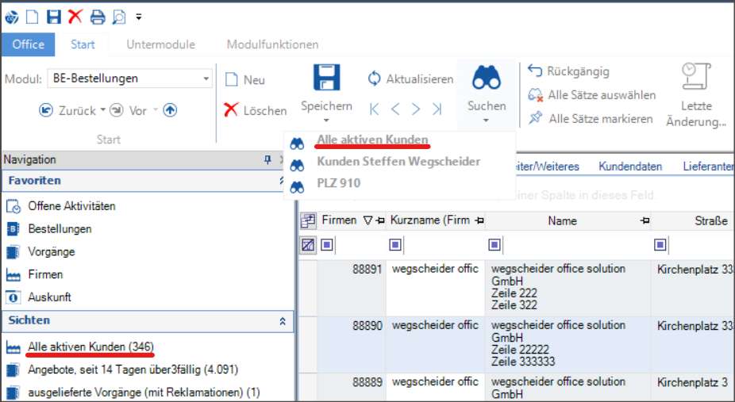Viewport: 735px width, 402px height.
Task: Click the up arrow icon beside Vor
Action: (170, 111)
